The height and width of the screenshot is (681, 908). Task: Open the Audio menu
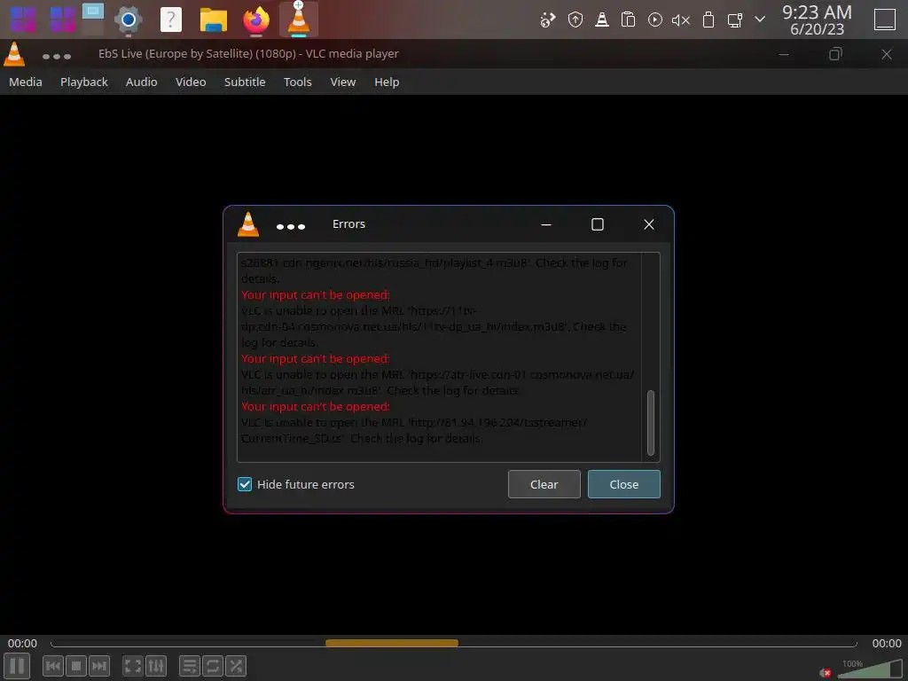click(x=141, y=82)
